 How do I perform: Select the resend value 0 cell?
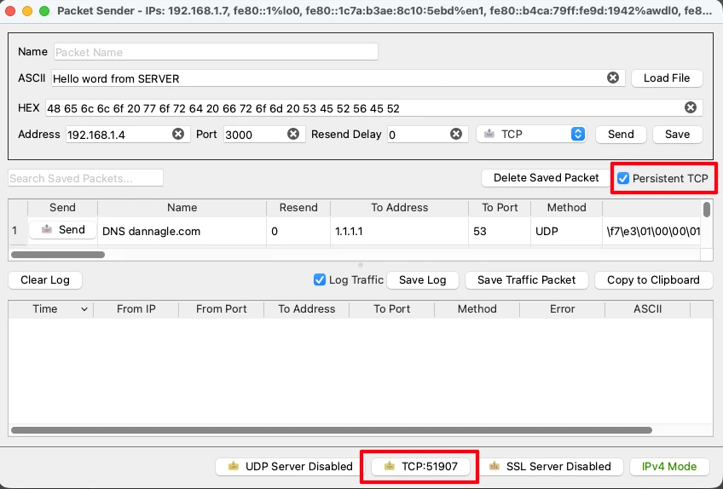(298, 231)
